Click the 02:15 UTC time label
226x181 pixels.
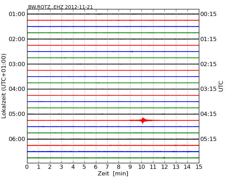[208, 64]
